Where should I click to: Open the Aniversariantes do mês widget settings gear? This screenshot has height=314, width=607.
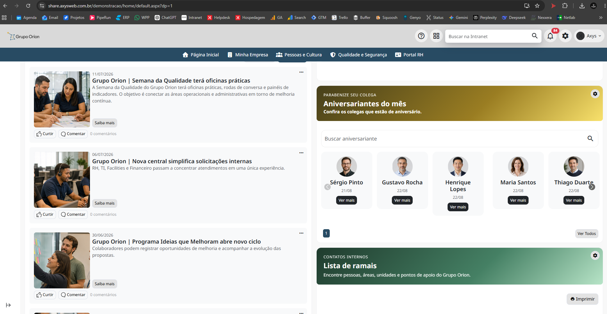click(595, 94)
